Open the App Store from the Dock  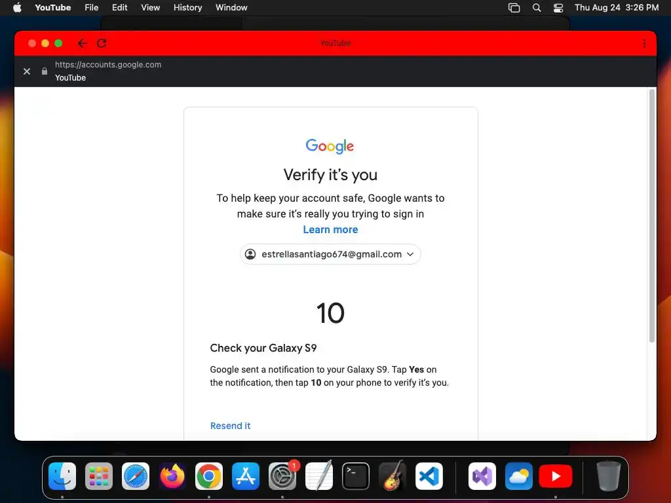coord(246,476)
